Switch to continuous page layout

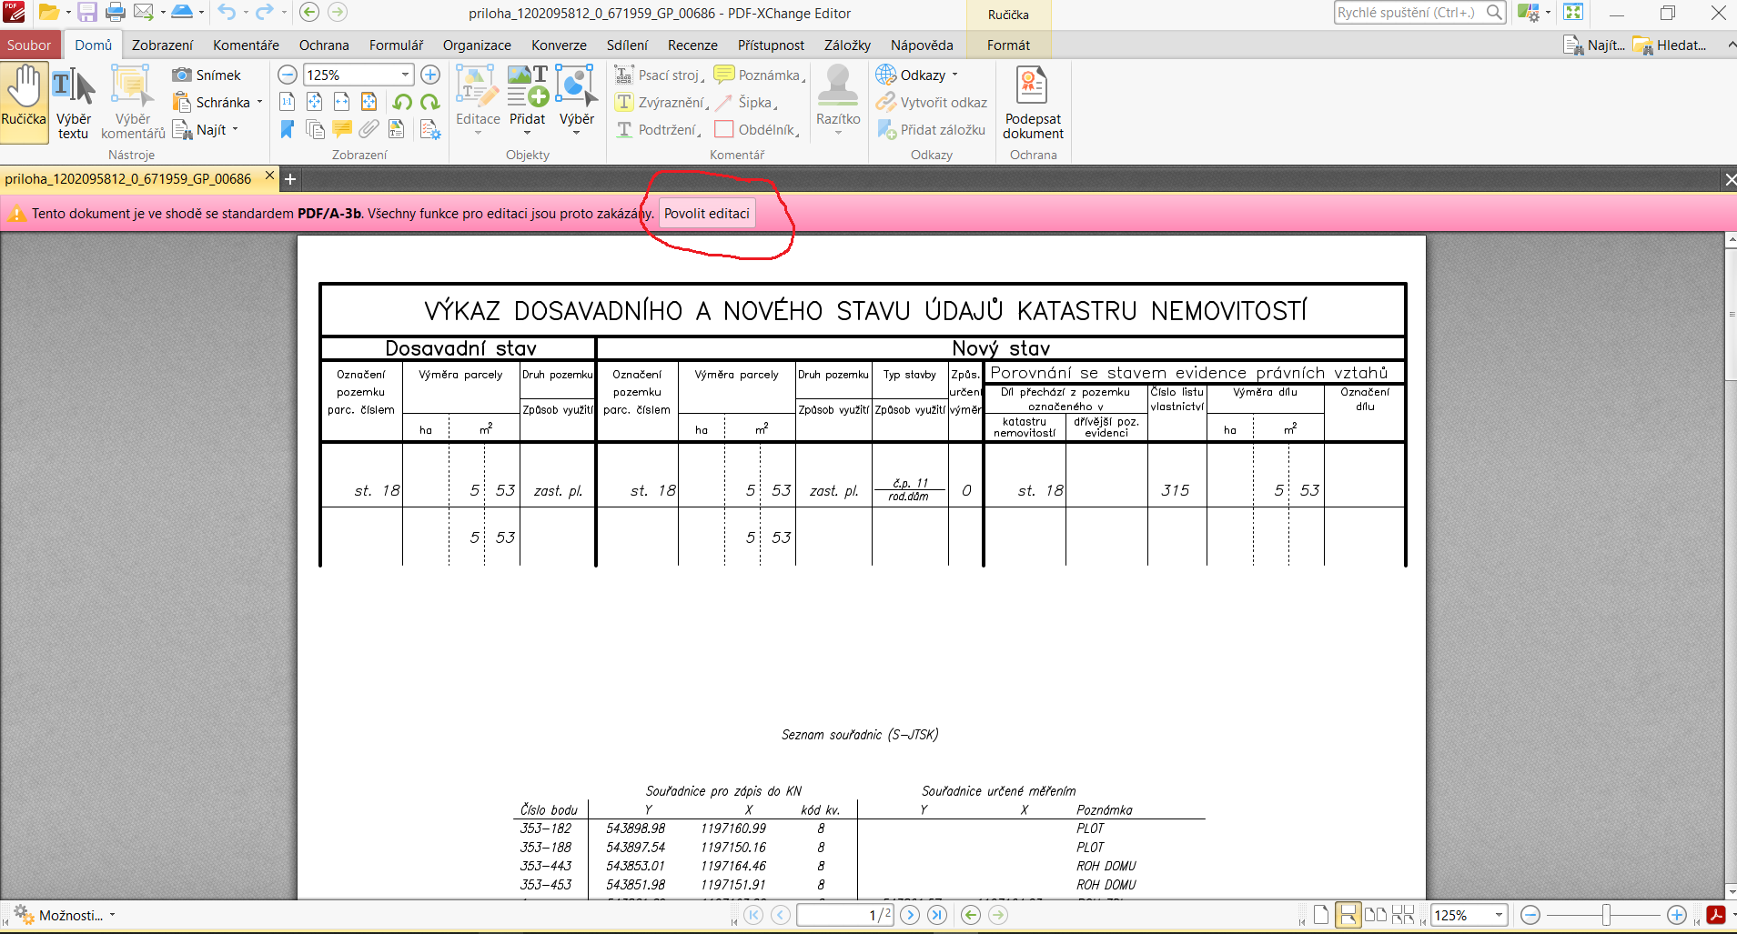click(1348, 915)
